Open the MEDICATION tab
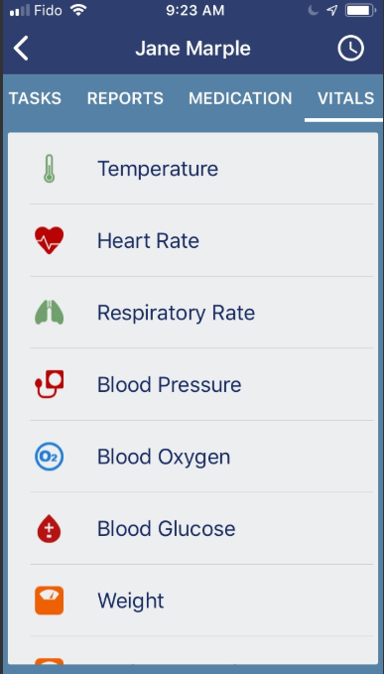The width and height of the screenshot is (384, 674). tap(240, 98)
